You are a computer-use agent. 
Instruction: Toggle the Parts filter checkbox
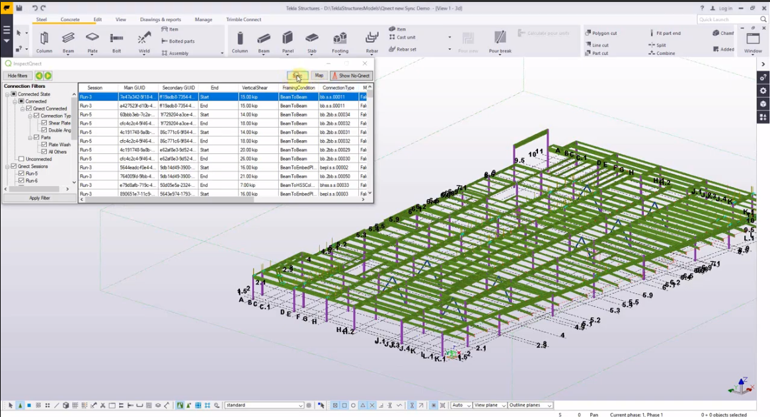(36, 137)
